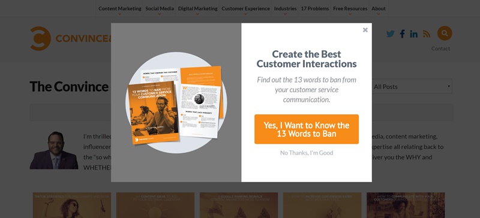Open the Digital Marketing menu item
Screen dimensions: 480x218
pyautogui.click(x=198, y=8)
